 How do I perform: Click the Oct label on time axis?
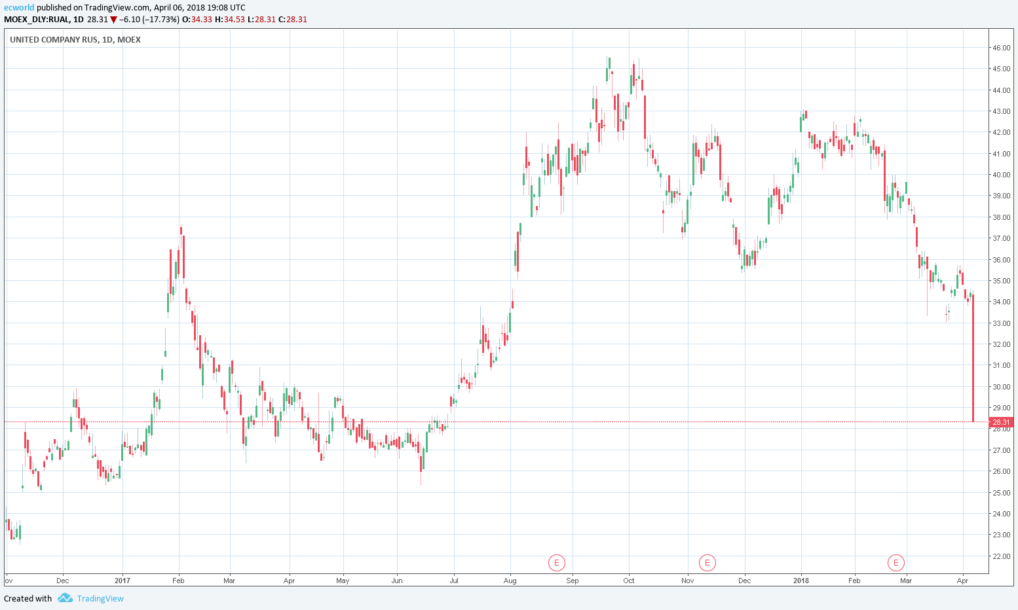(629, 581)
